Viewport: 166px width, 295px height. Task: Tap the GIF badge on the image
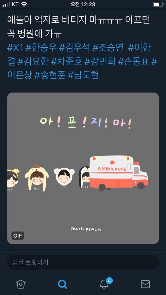pyautogui.click(x=18, y=235)
